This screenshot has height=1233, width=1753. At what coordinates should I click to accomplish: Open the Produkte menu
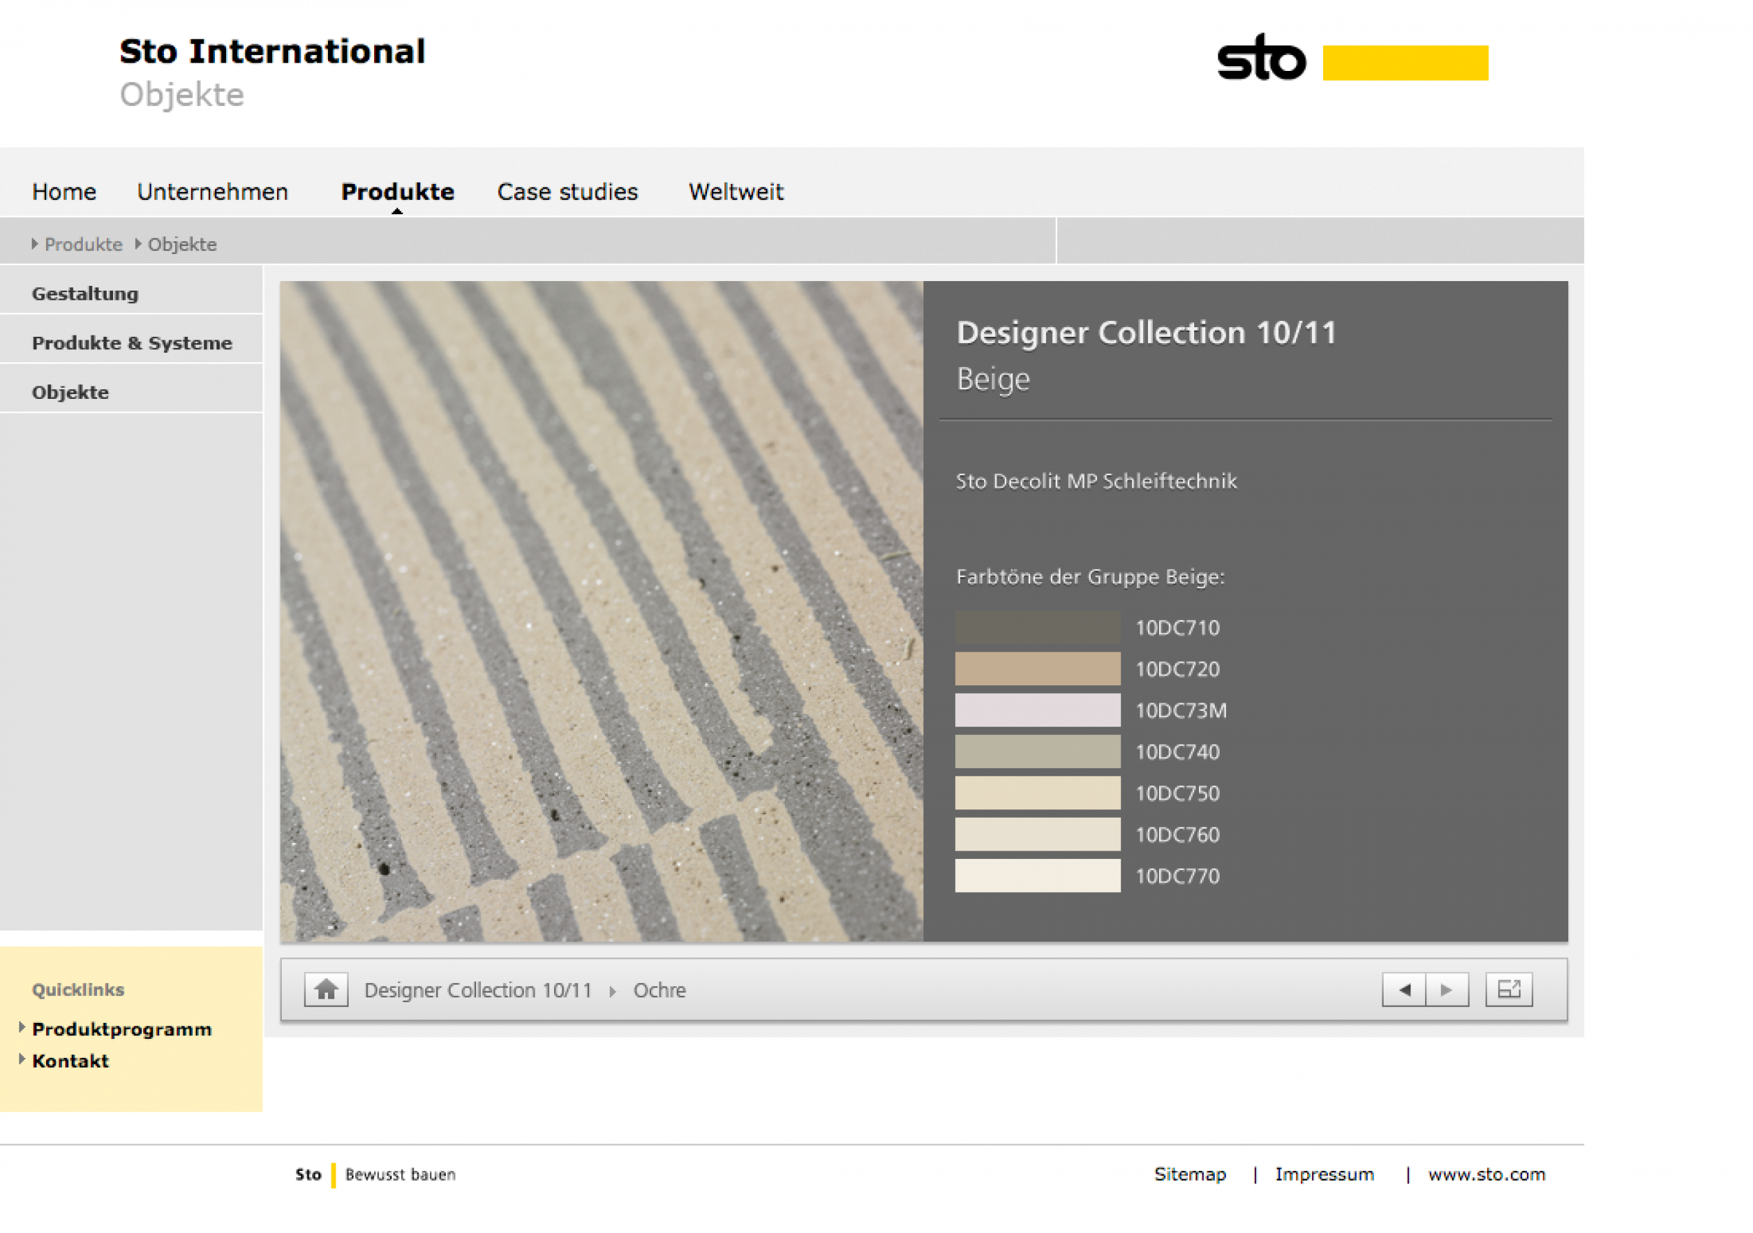[x=397, y=191]
